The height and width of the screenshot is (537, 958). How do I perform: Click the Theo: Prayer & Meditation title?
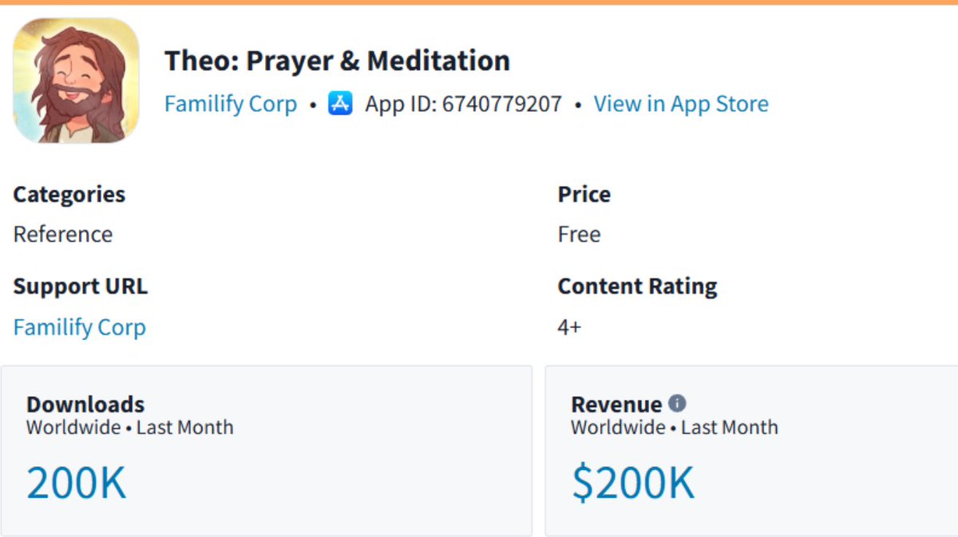pyautogui.click(x=337, y=61)
